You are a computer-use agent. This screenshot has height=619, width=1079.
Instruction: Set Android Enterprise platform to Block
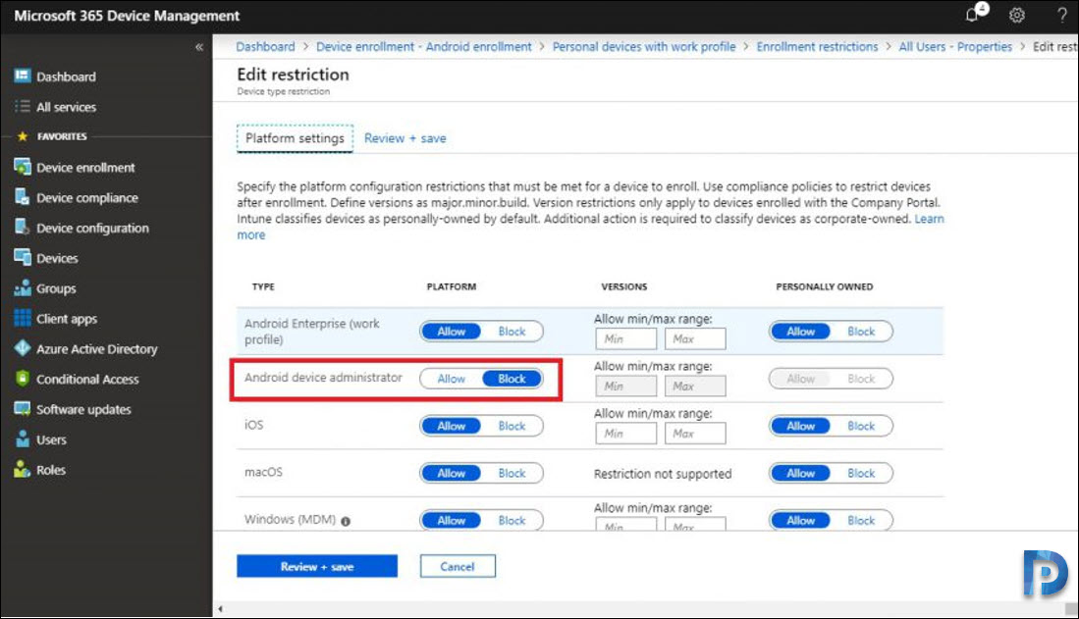pos(512,332)
